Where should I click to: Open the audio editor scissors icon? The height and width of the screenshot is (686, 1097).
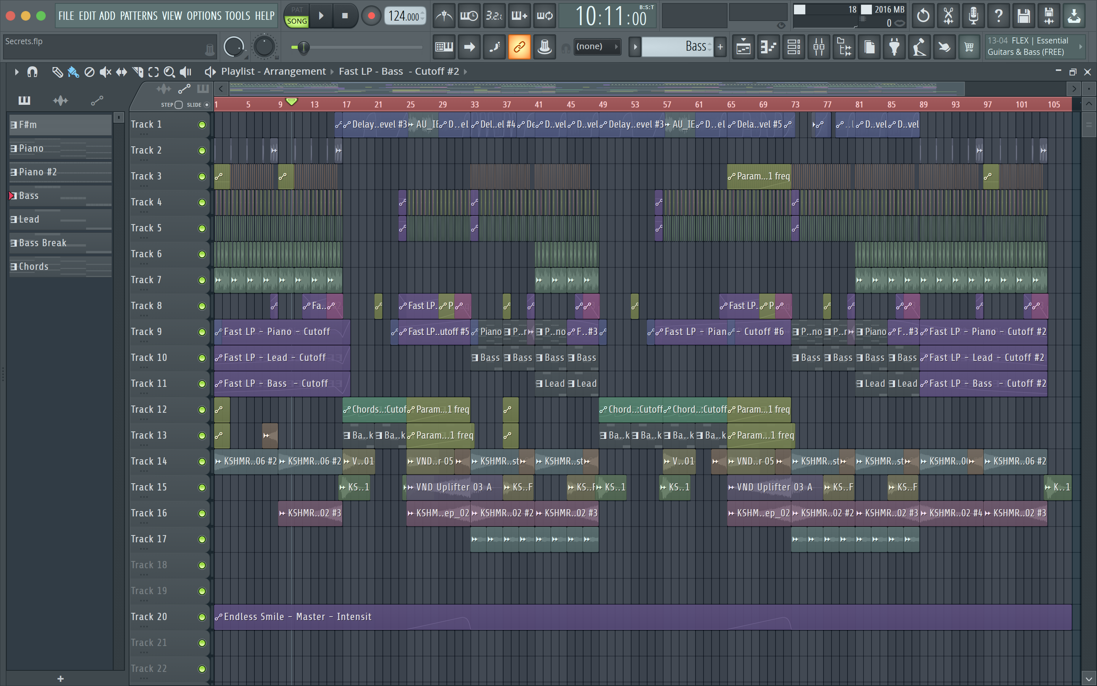pos(948,16)
